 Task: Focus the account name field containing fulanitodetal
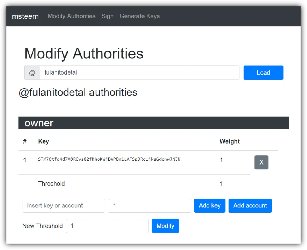click(139, 72)
